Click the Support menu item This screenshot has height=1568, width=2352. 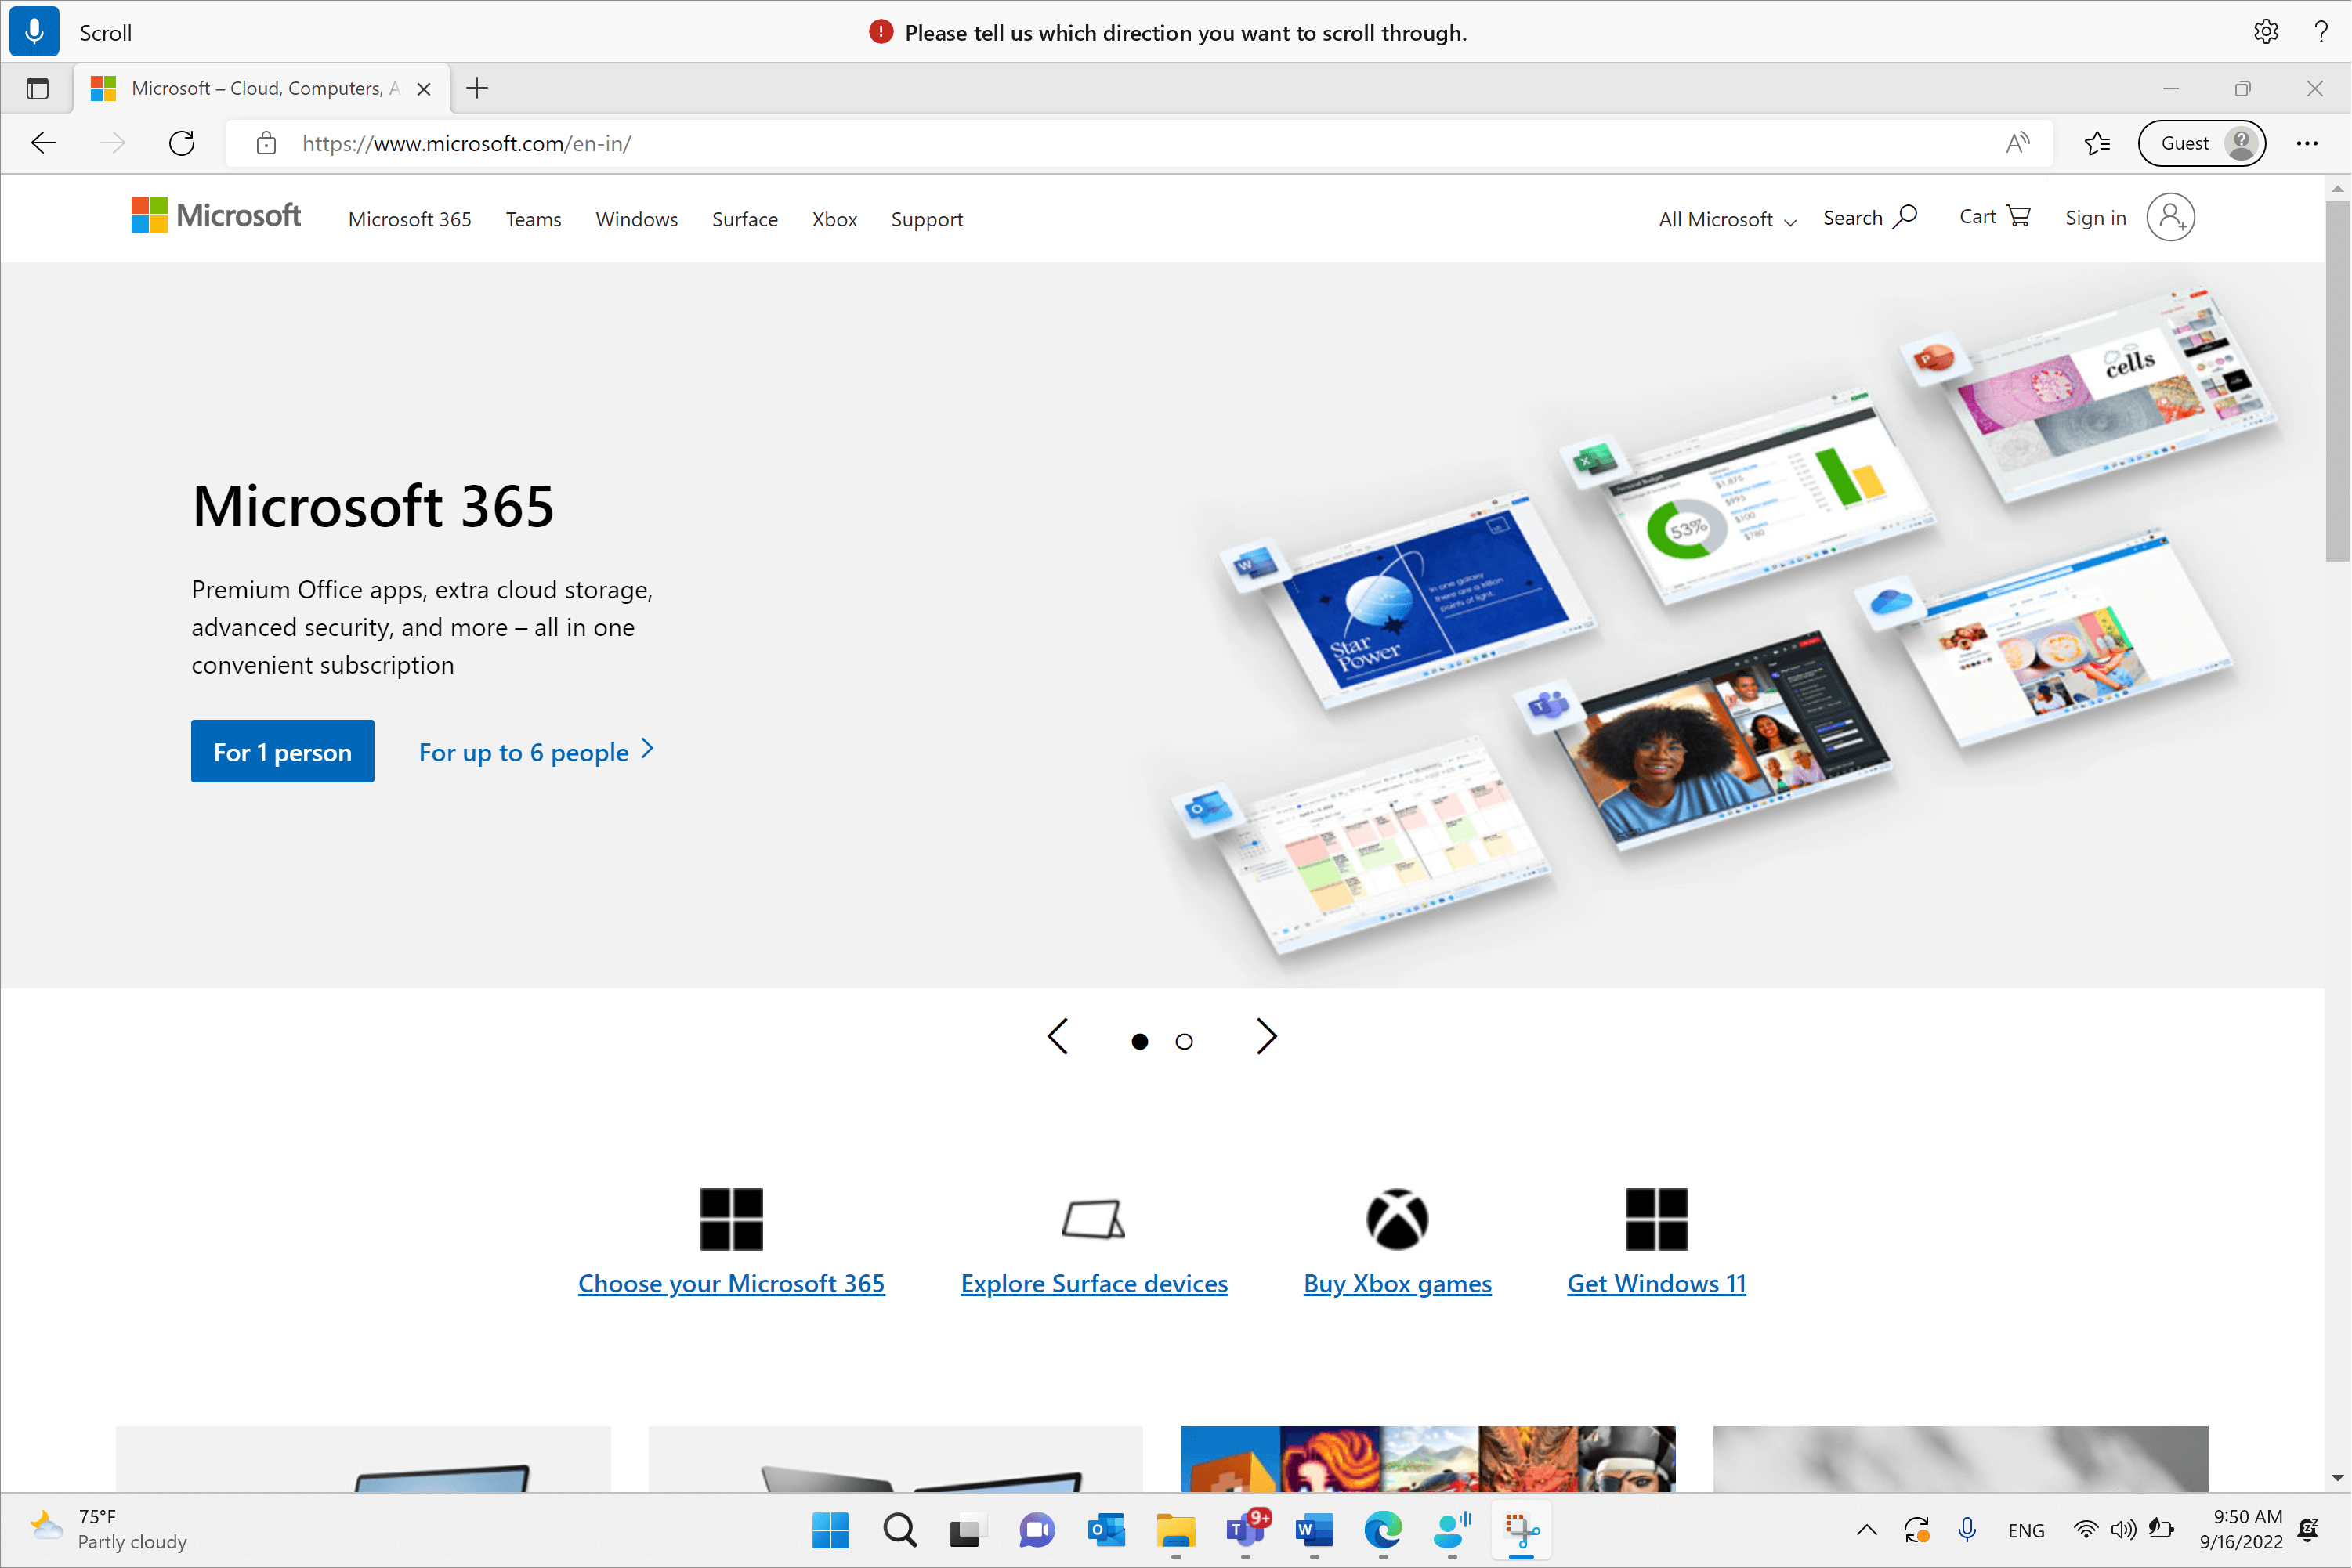926,219
